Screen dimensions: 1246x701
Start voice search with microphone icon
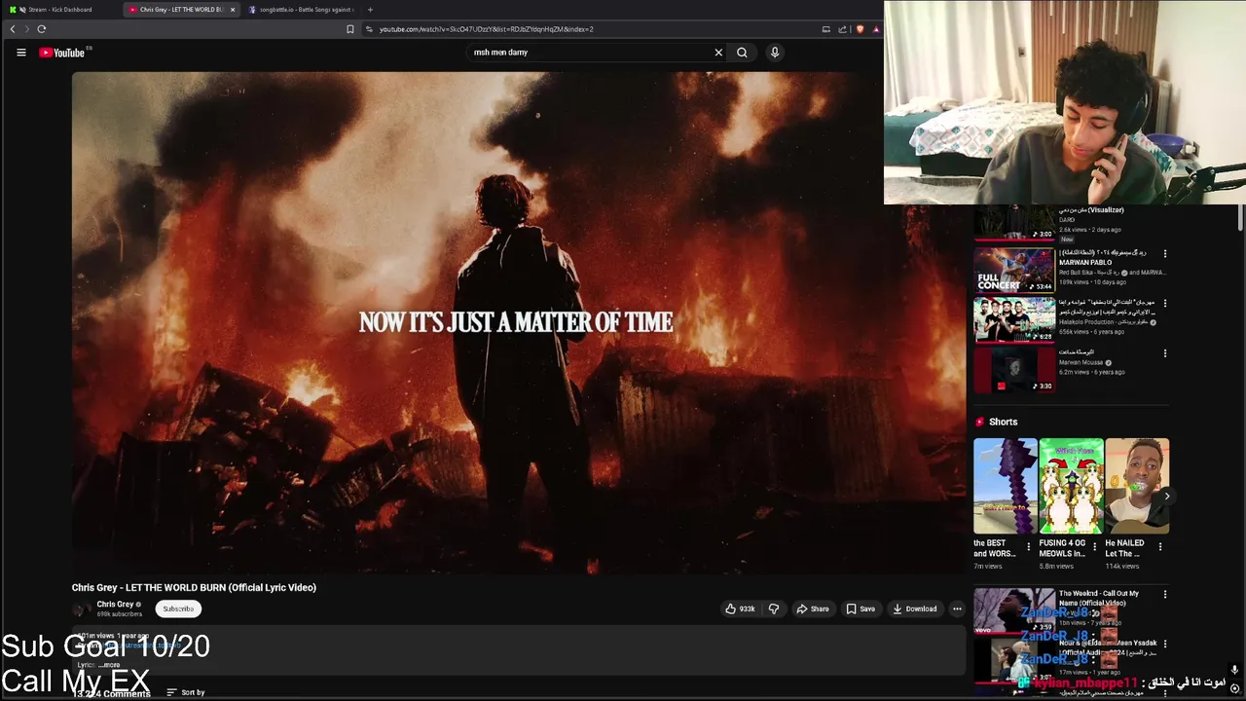point(775,53)
